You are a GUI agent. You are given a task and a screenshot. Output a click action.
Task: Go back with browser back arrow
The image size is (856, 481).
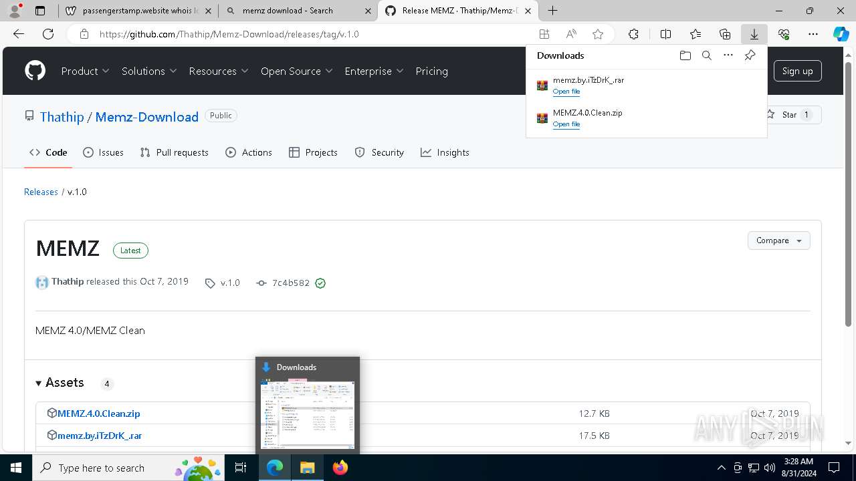pyautogui.click(x=18, y=34)
